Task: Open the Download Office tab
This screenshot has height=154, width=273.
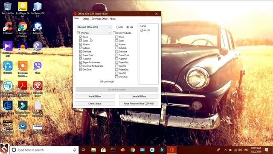Action: tap(99, 19)
